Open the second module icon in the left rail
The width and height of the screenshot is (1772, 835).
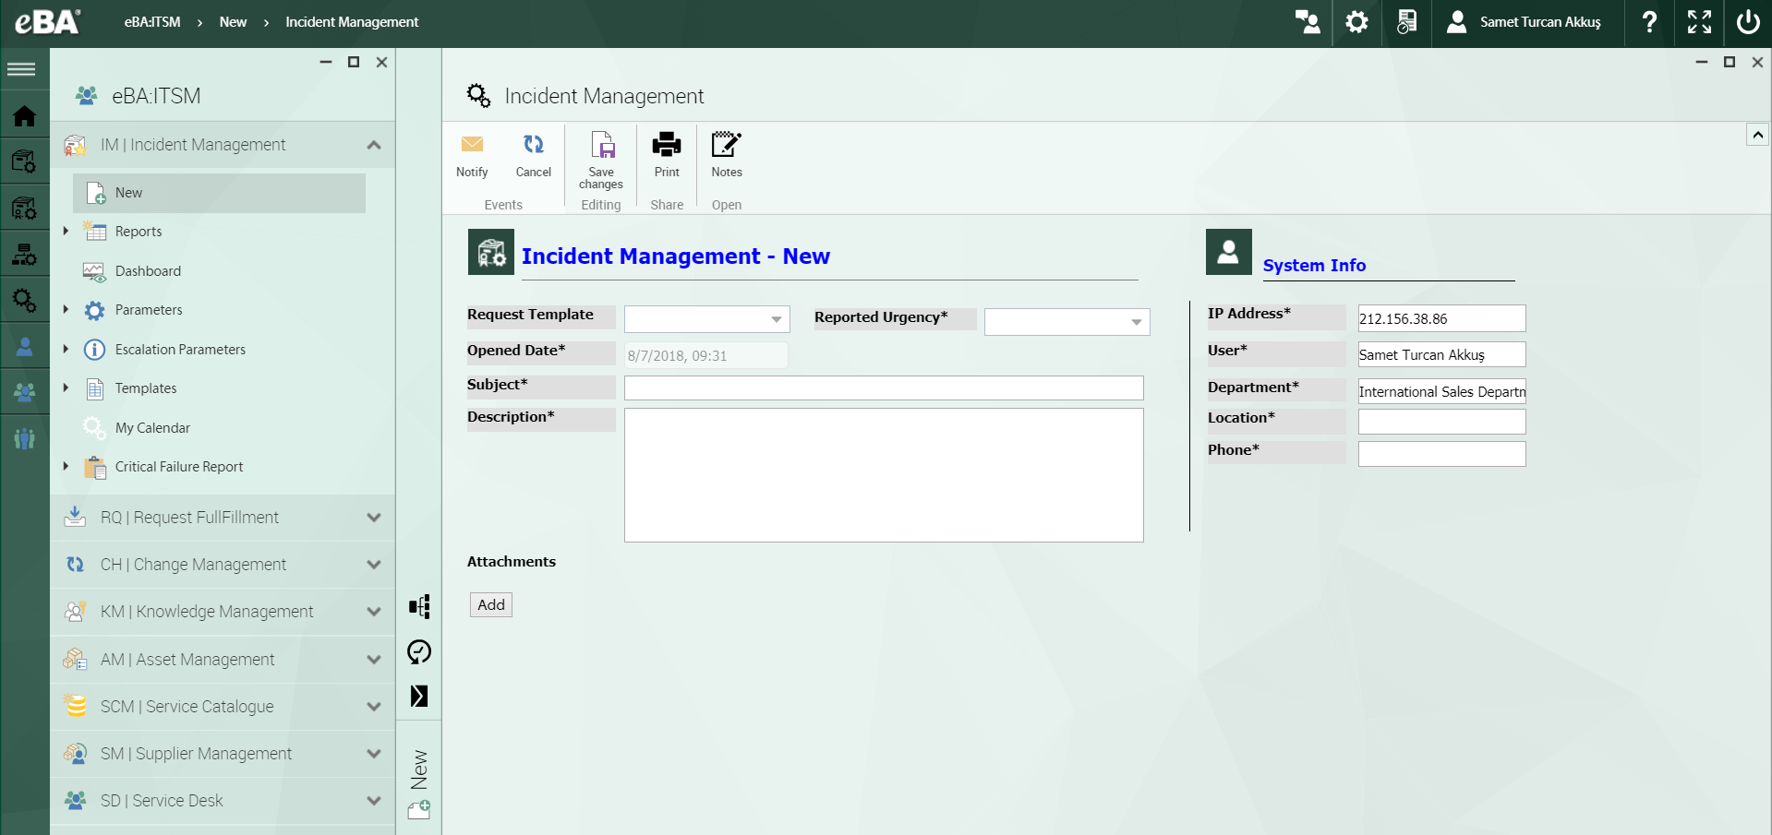point(24,161)
